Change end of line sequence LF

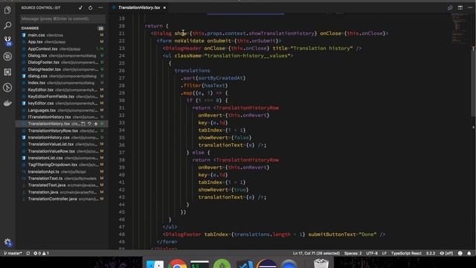point(385,253)
